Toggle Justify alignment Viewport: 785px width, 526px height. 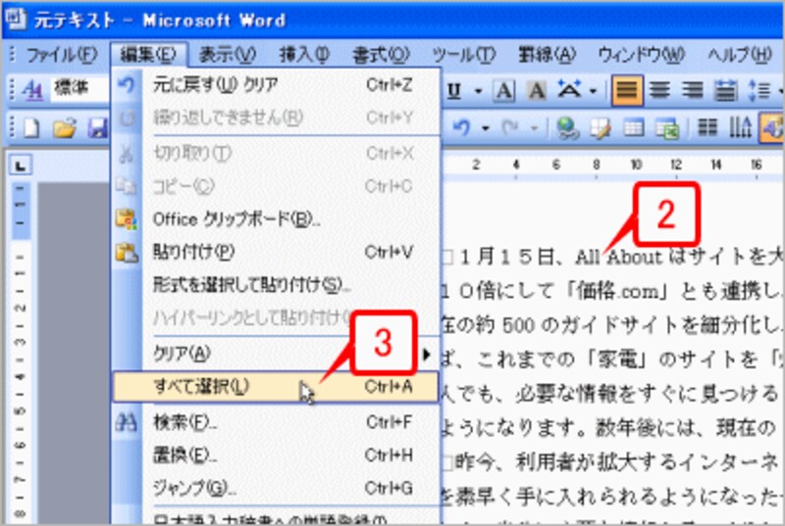click(627, 90)
